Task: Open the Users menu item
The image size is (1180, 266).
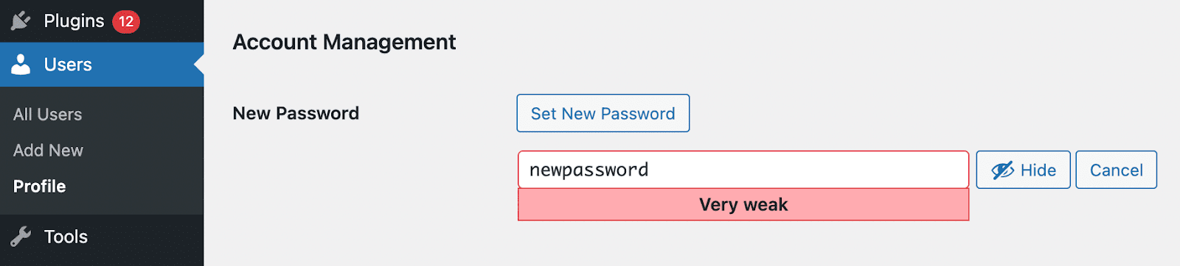Action: [x=102, y=65]
